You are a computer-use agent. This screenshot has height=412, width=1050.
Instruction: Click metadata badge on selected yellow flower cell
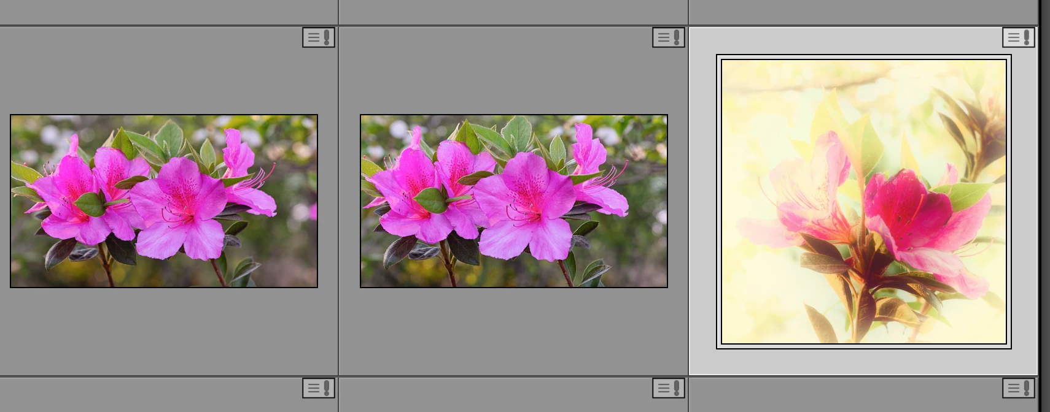tap(1019, 37)
